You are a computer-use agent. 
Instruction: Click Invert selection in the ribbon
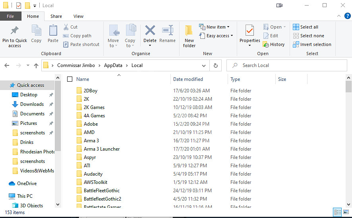click(312, 44)
